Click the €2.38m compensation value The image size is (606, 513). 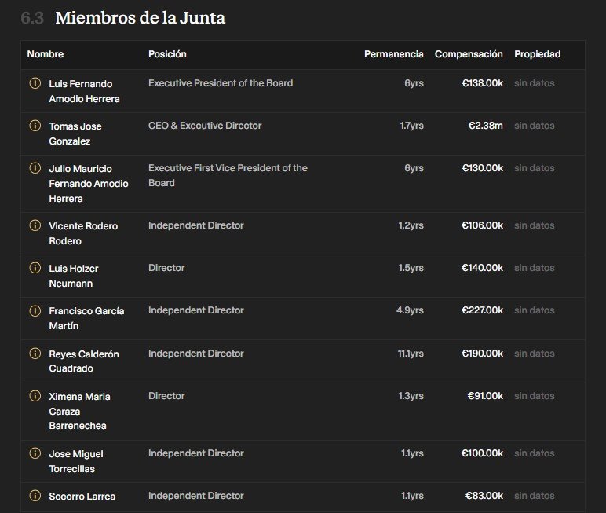[x=485, y=126]
